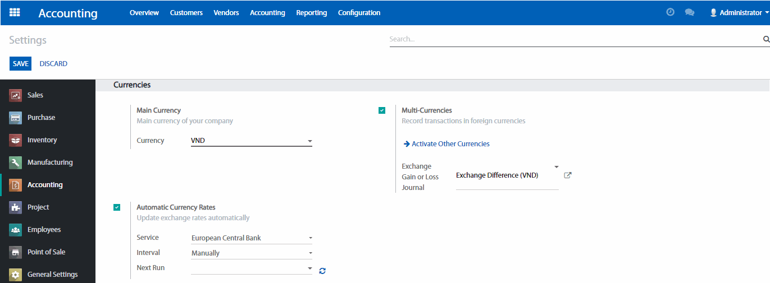Disable the Automatic Currency Rates checkbox
770x283 pixels.
(117, 207)
